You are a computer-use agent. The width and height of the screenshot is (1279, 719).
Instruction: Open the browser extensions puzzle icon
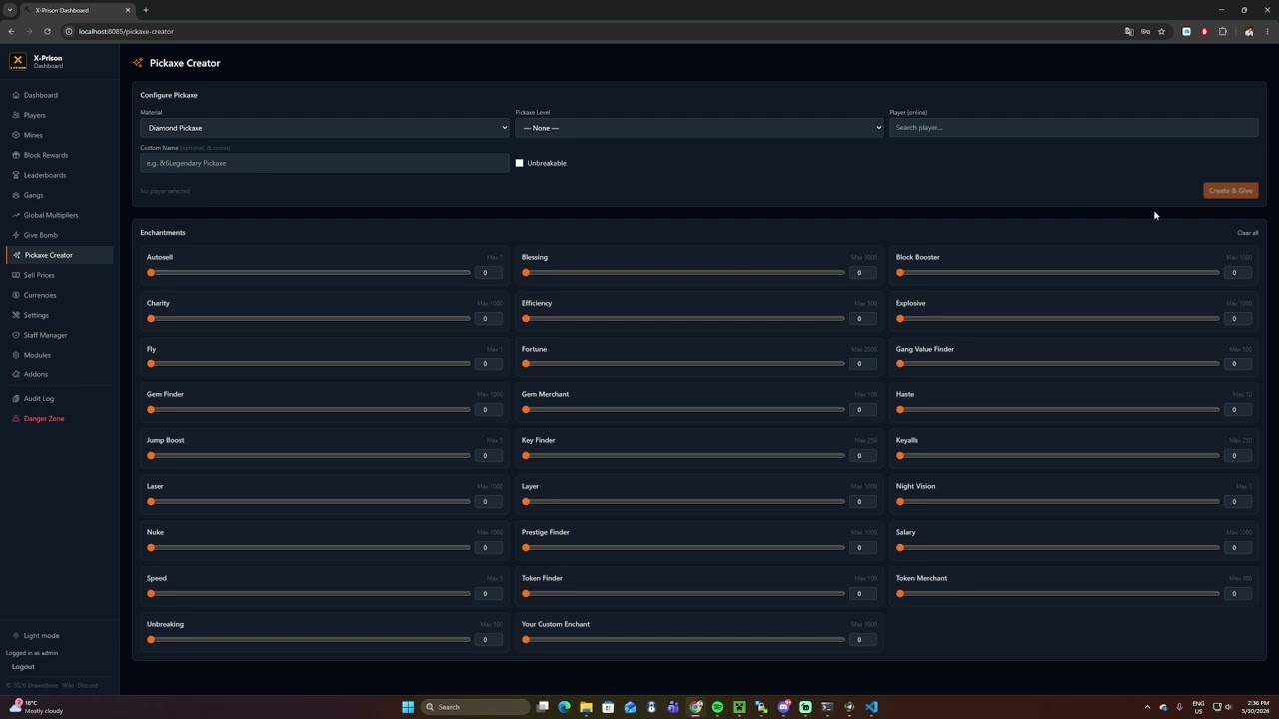click(1222, 31)
